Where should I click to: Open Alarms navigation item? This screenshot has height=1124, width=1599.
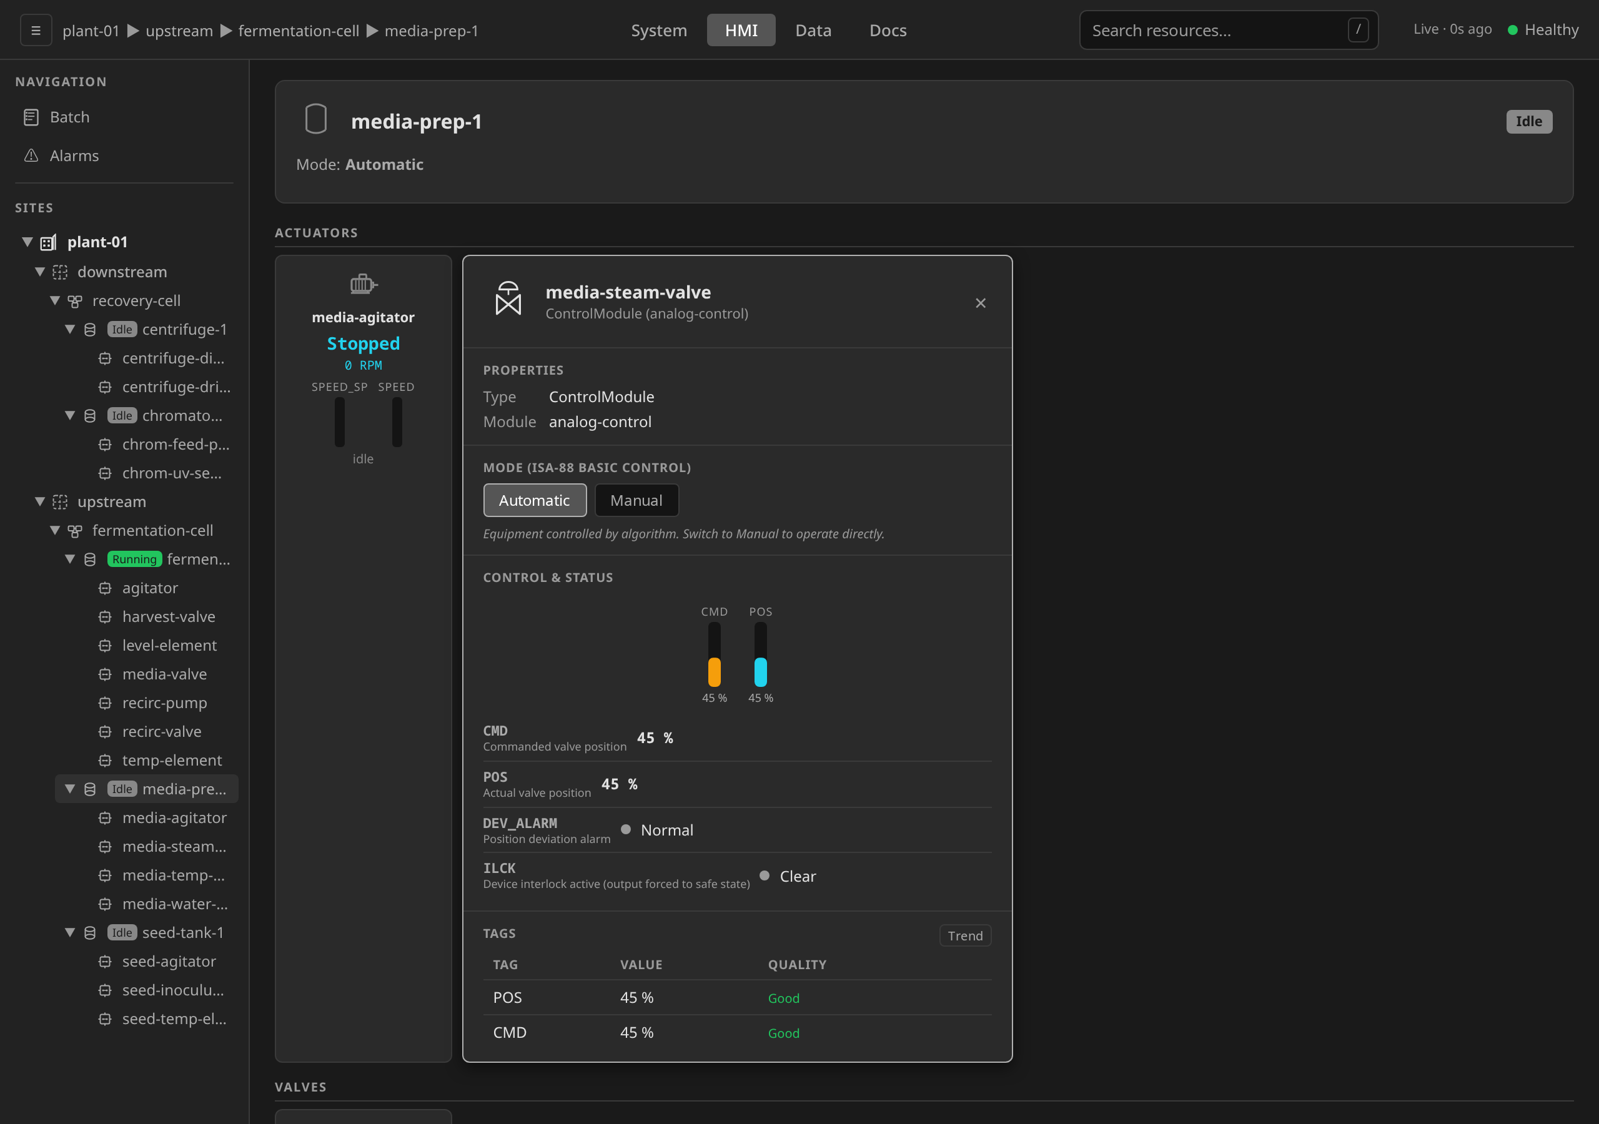pyautogui.click(x=124, y=155)
